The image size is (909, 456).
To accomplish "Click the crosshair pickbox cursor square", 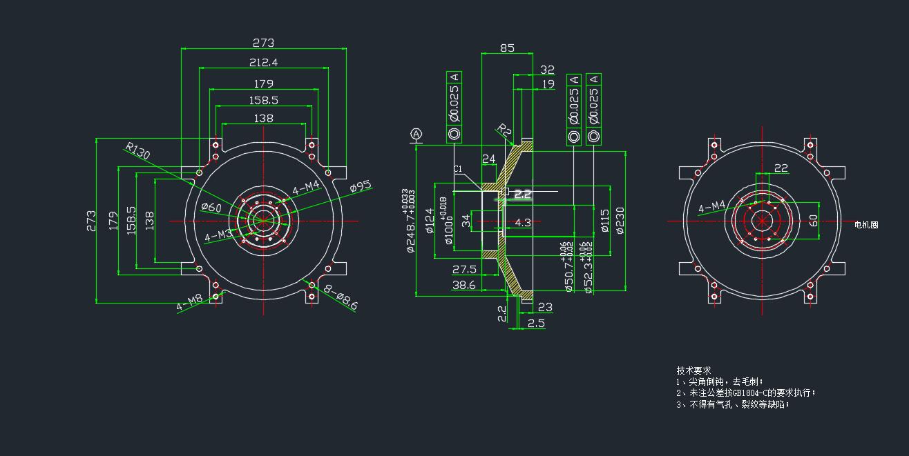I will [x=505, y=192].
